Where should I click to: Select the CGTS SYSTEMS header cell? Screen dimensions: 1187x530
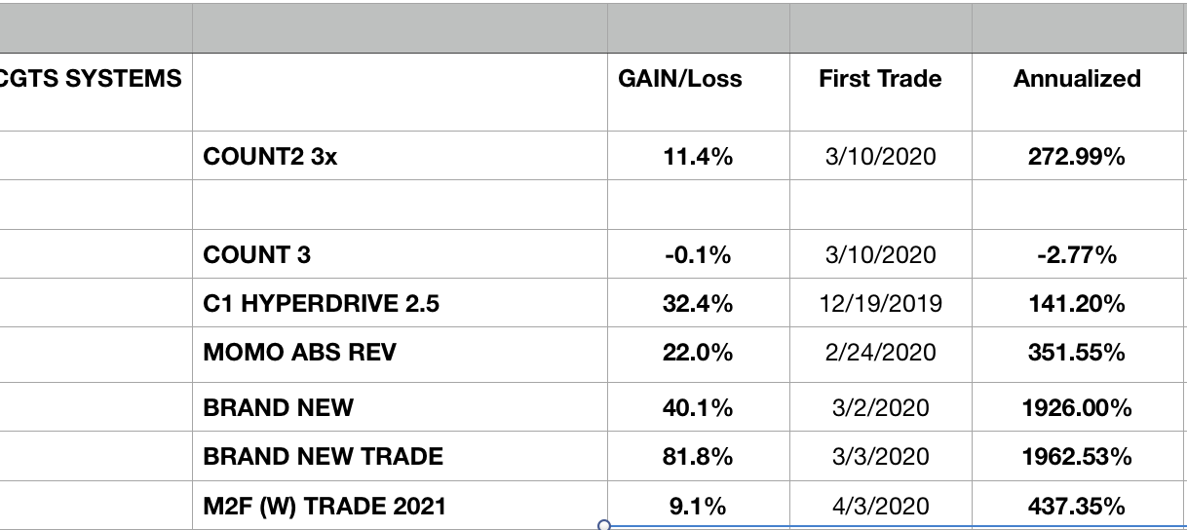(93, 79)
